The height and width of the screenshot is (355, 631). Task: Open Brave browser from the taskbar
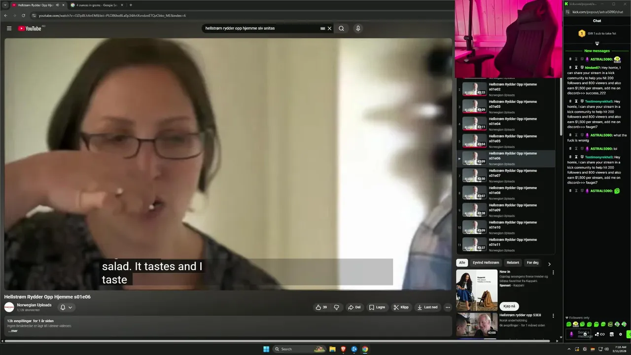343,349
